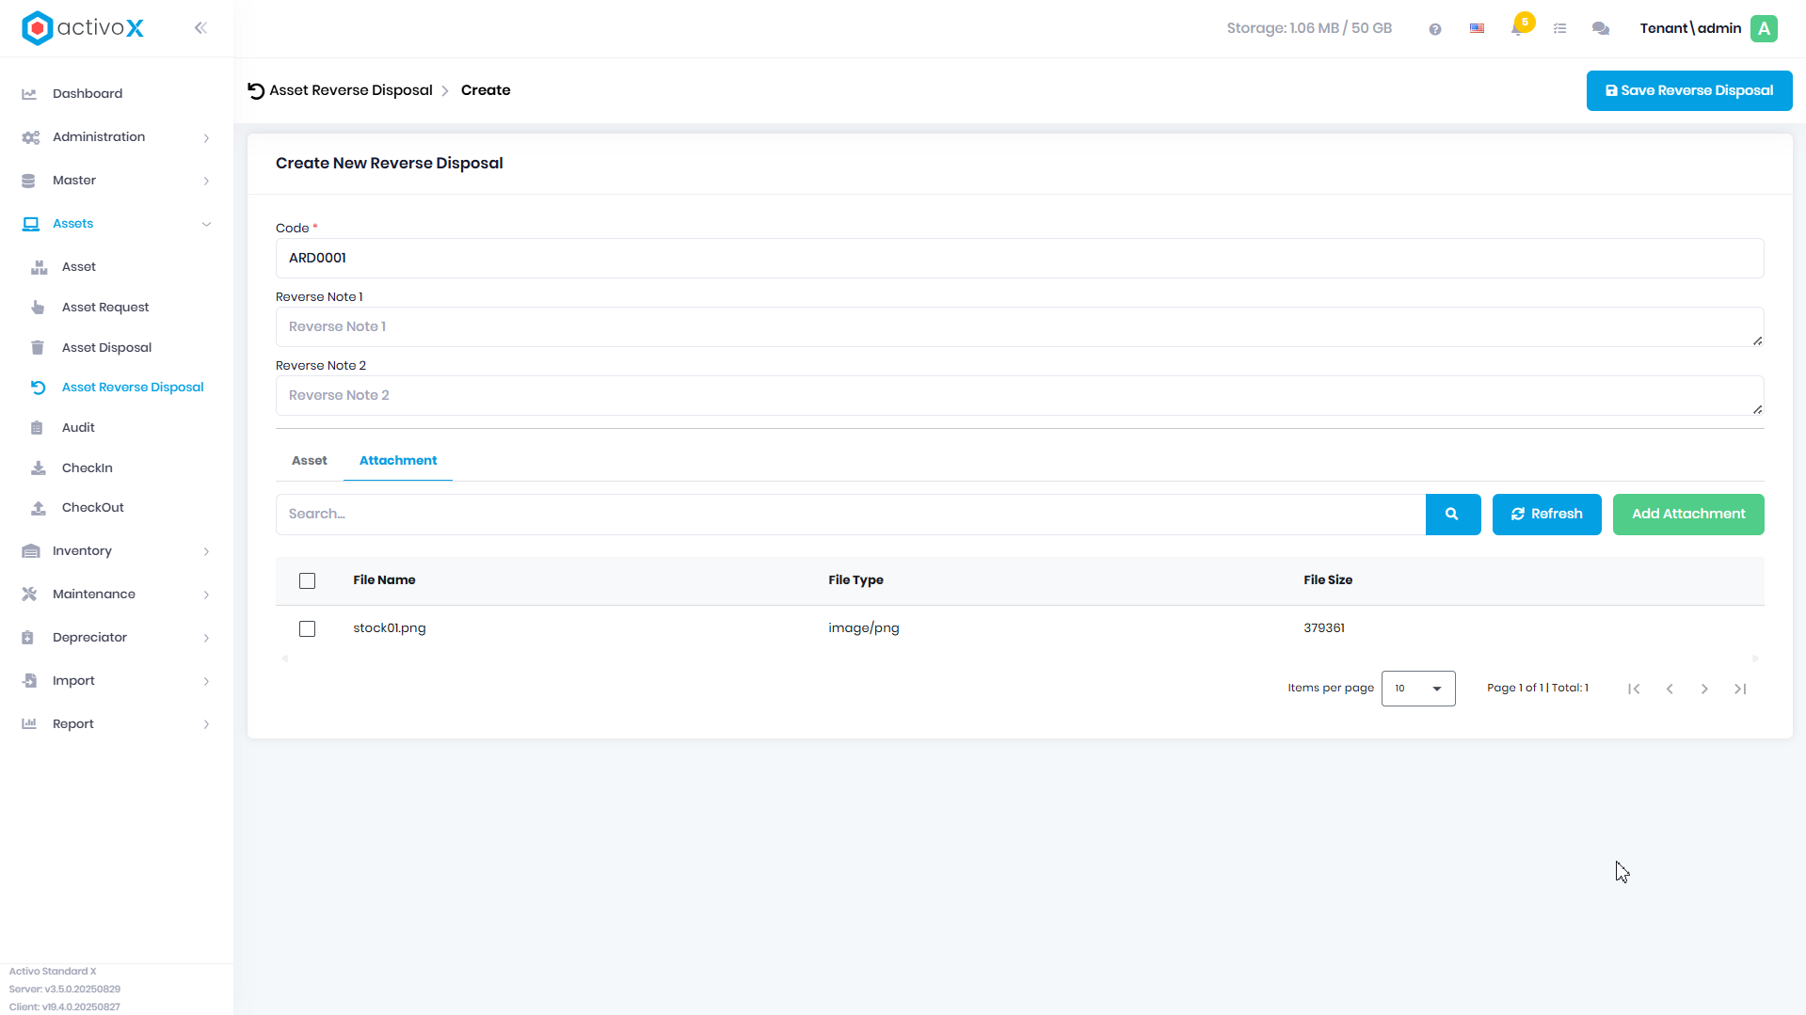The image size is (1806, 1015).
Task: Open the Items per page dropdown
Action: point(1418,689)
